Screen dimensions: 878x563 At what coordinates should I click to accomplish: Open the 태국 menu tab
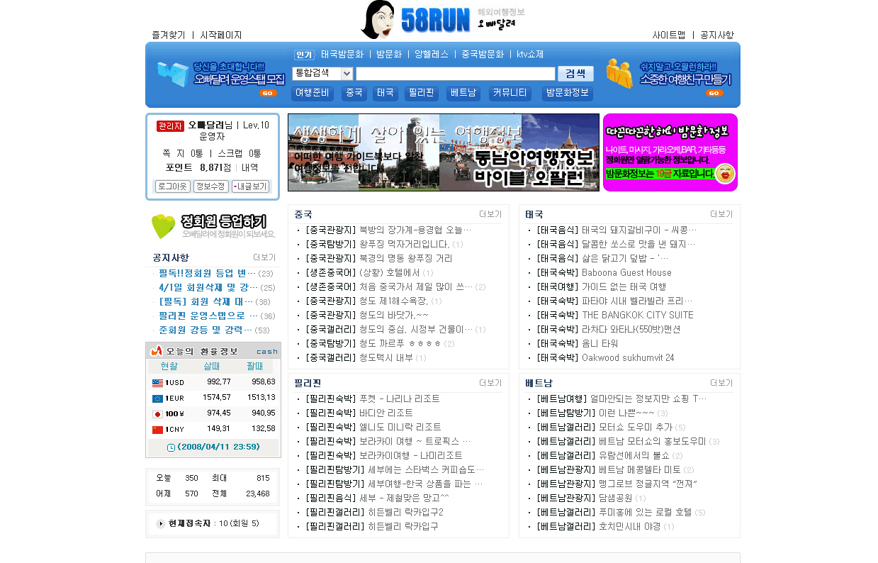point(385,94)
